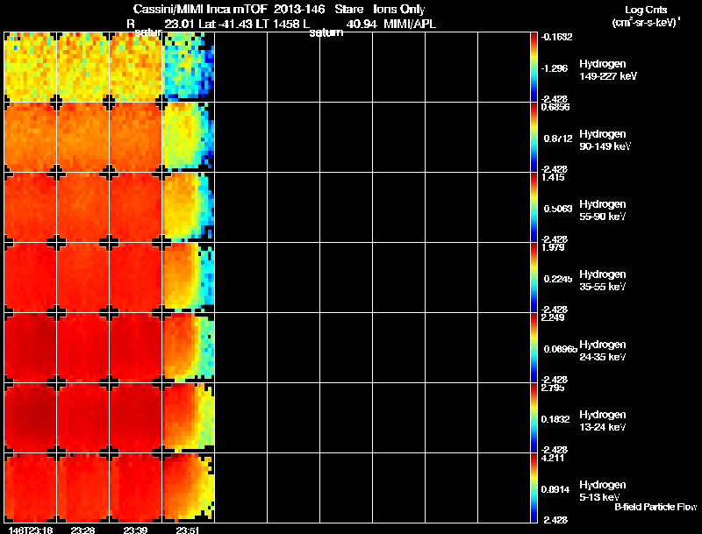Select the 23:39 time label

[x=135, y=530]
